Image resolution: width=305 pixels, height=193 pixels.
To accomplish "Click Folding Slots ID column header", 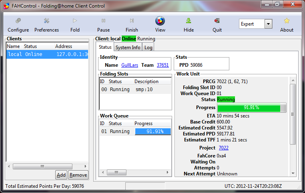I will (104, 82).
